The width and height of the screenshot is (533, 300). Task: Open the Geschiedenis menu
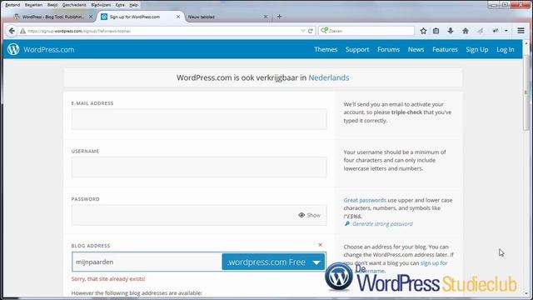(x=74, y=5)
